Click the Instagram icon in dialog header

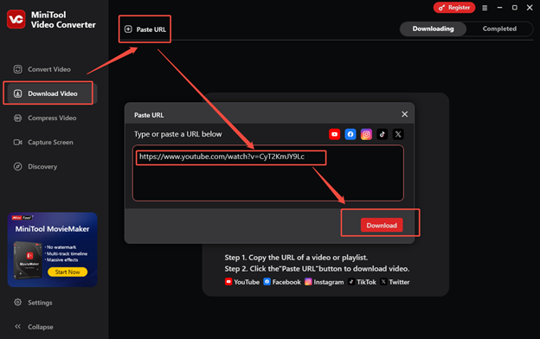click(x=366, y=134)
